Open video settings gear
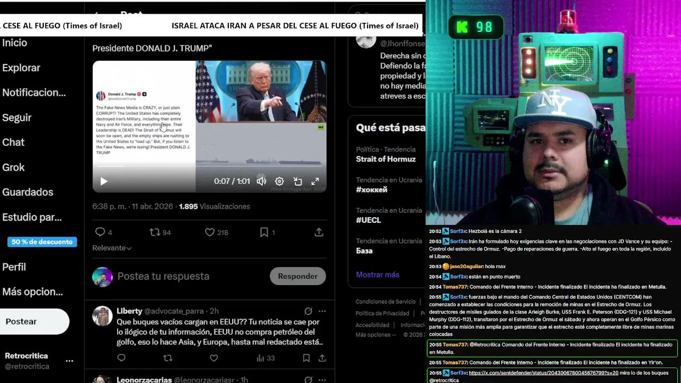The height and width of the screenshot is (383, 681). click(x=279, y=181)
